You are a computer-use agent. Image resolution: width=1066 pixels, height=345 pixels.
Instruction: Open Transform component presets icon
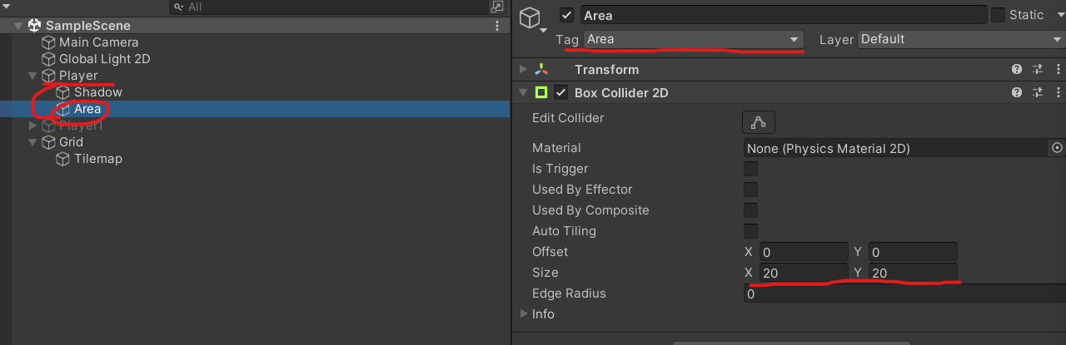pos(1038,70)
